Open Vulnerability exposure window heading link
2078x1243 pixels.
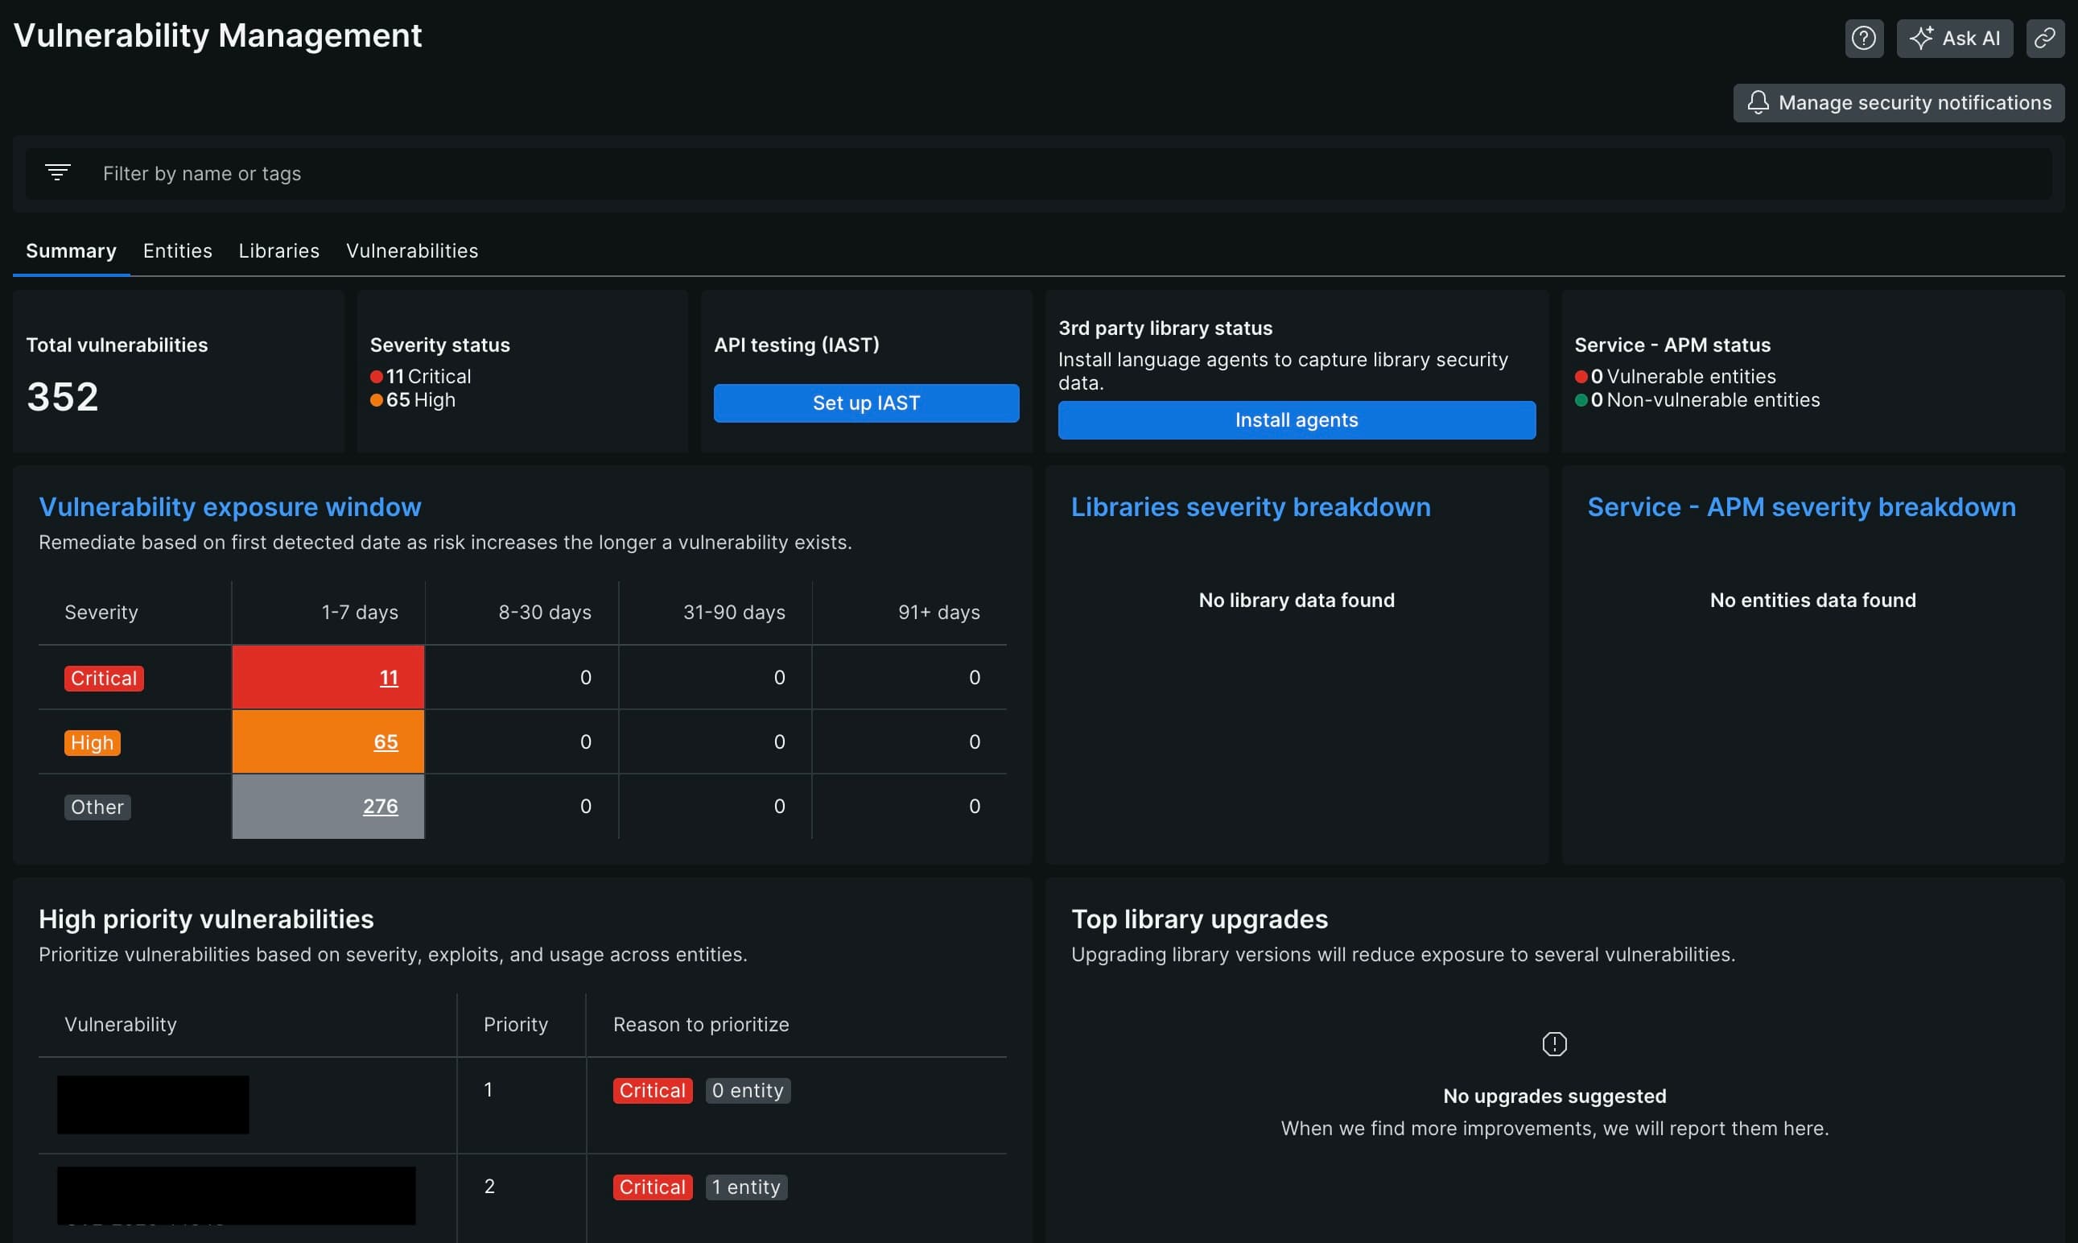pos(230,506)
